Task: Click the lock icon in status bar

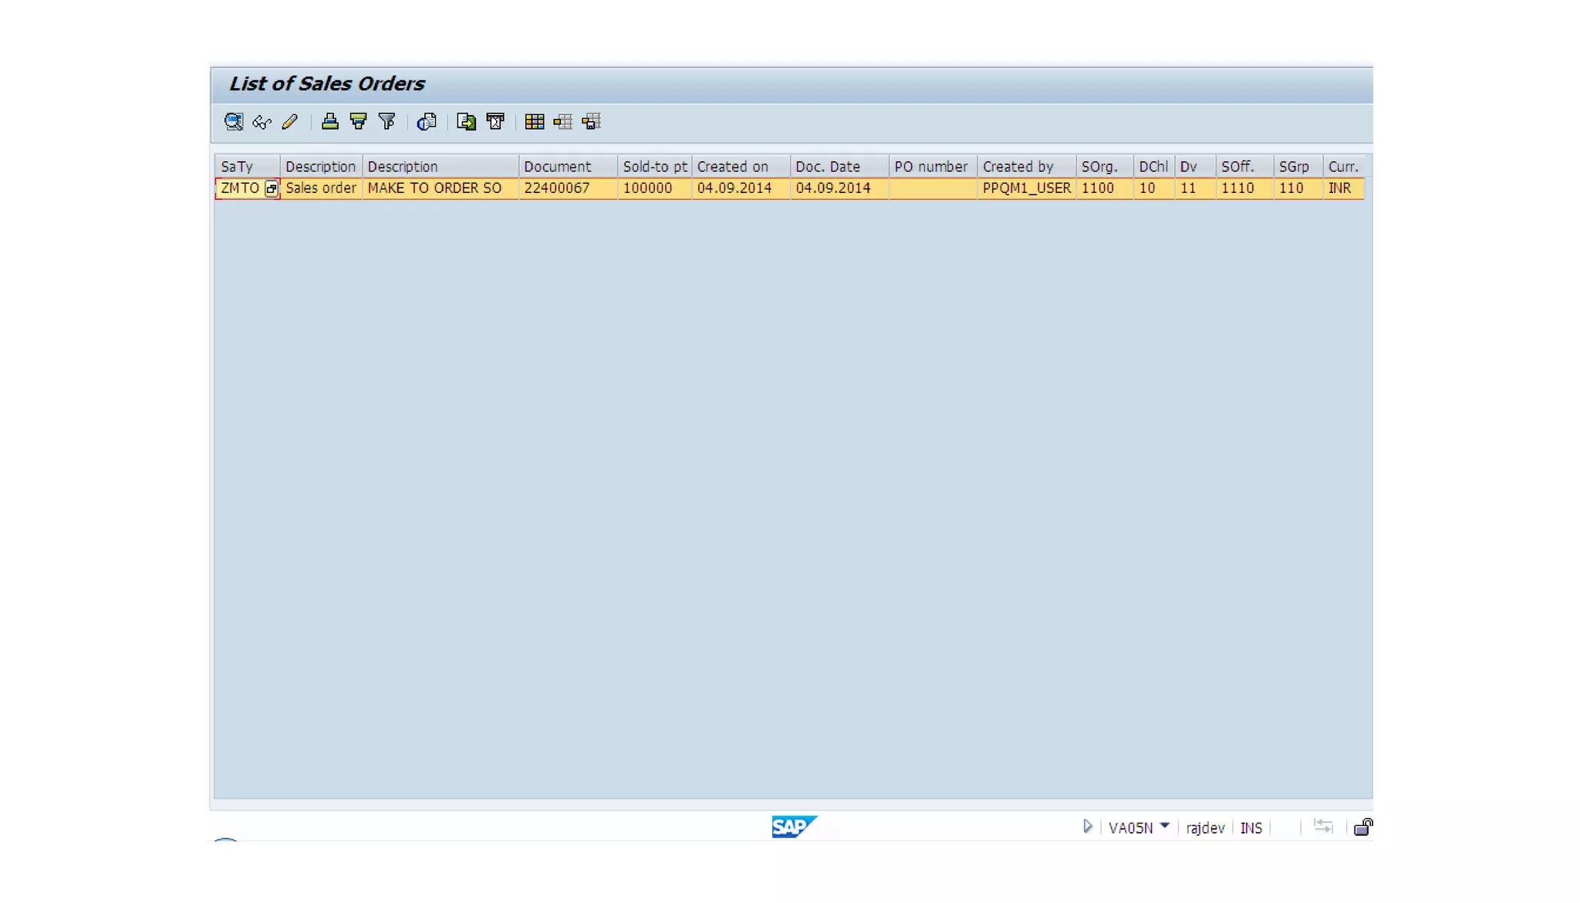Action: point(1362,827)
